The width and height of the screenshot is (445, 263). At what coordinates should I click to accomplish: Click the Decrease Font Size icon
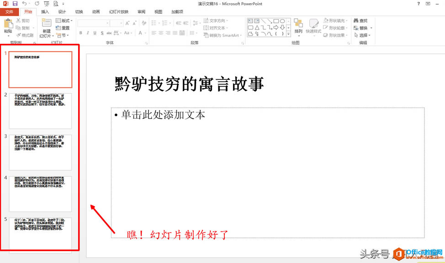coord(134,23)
